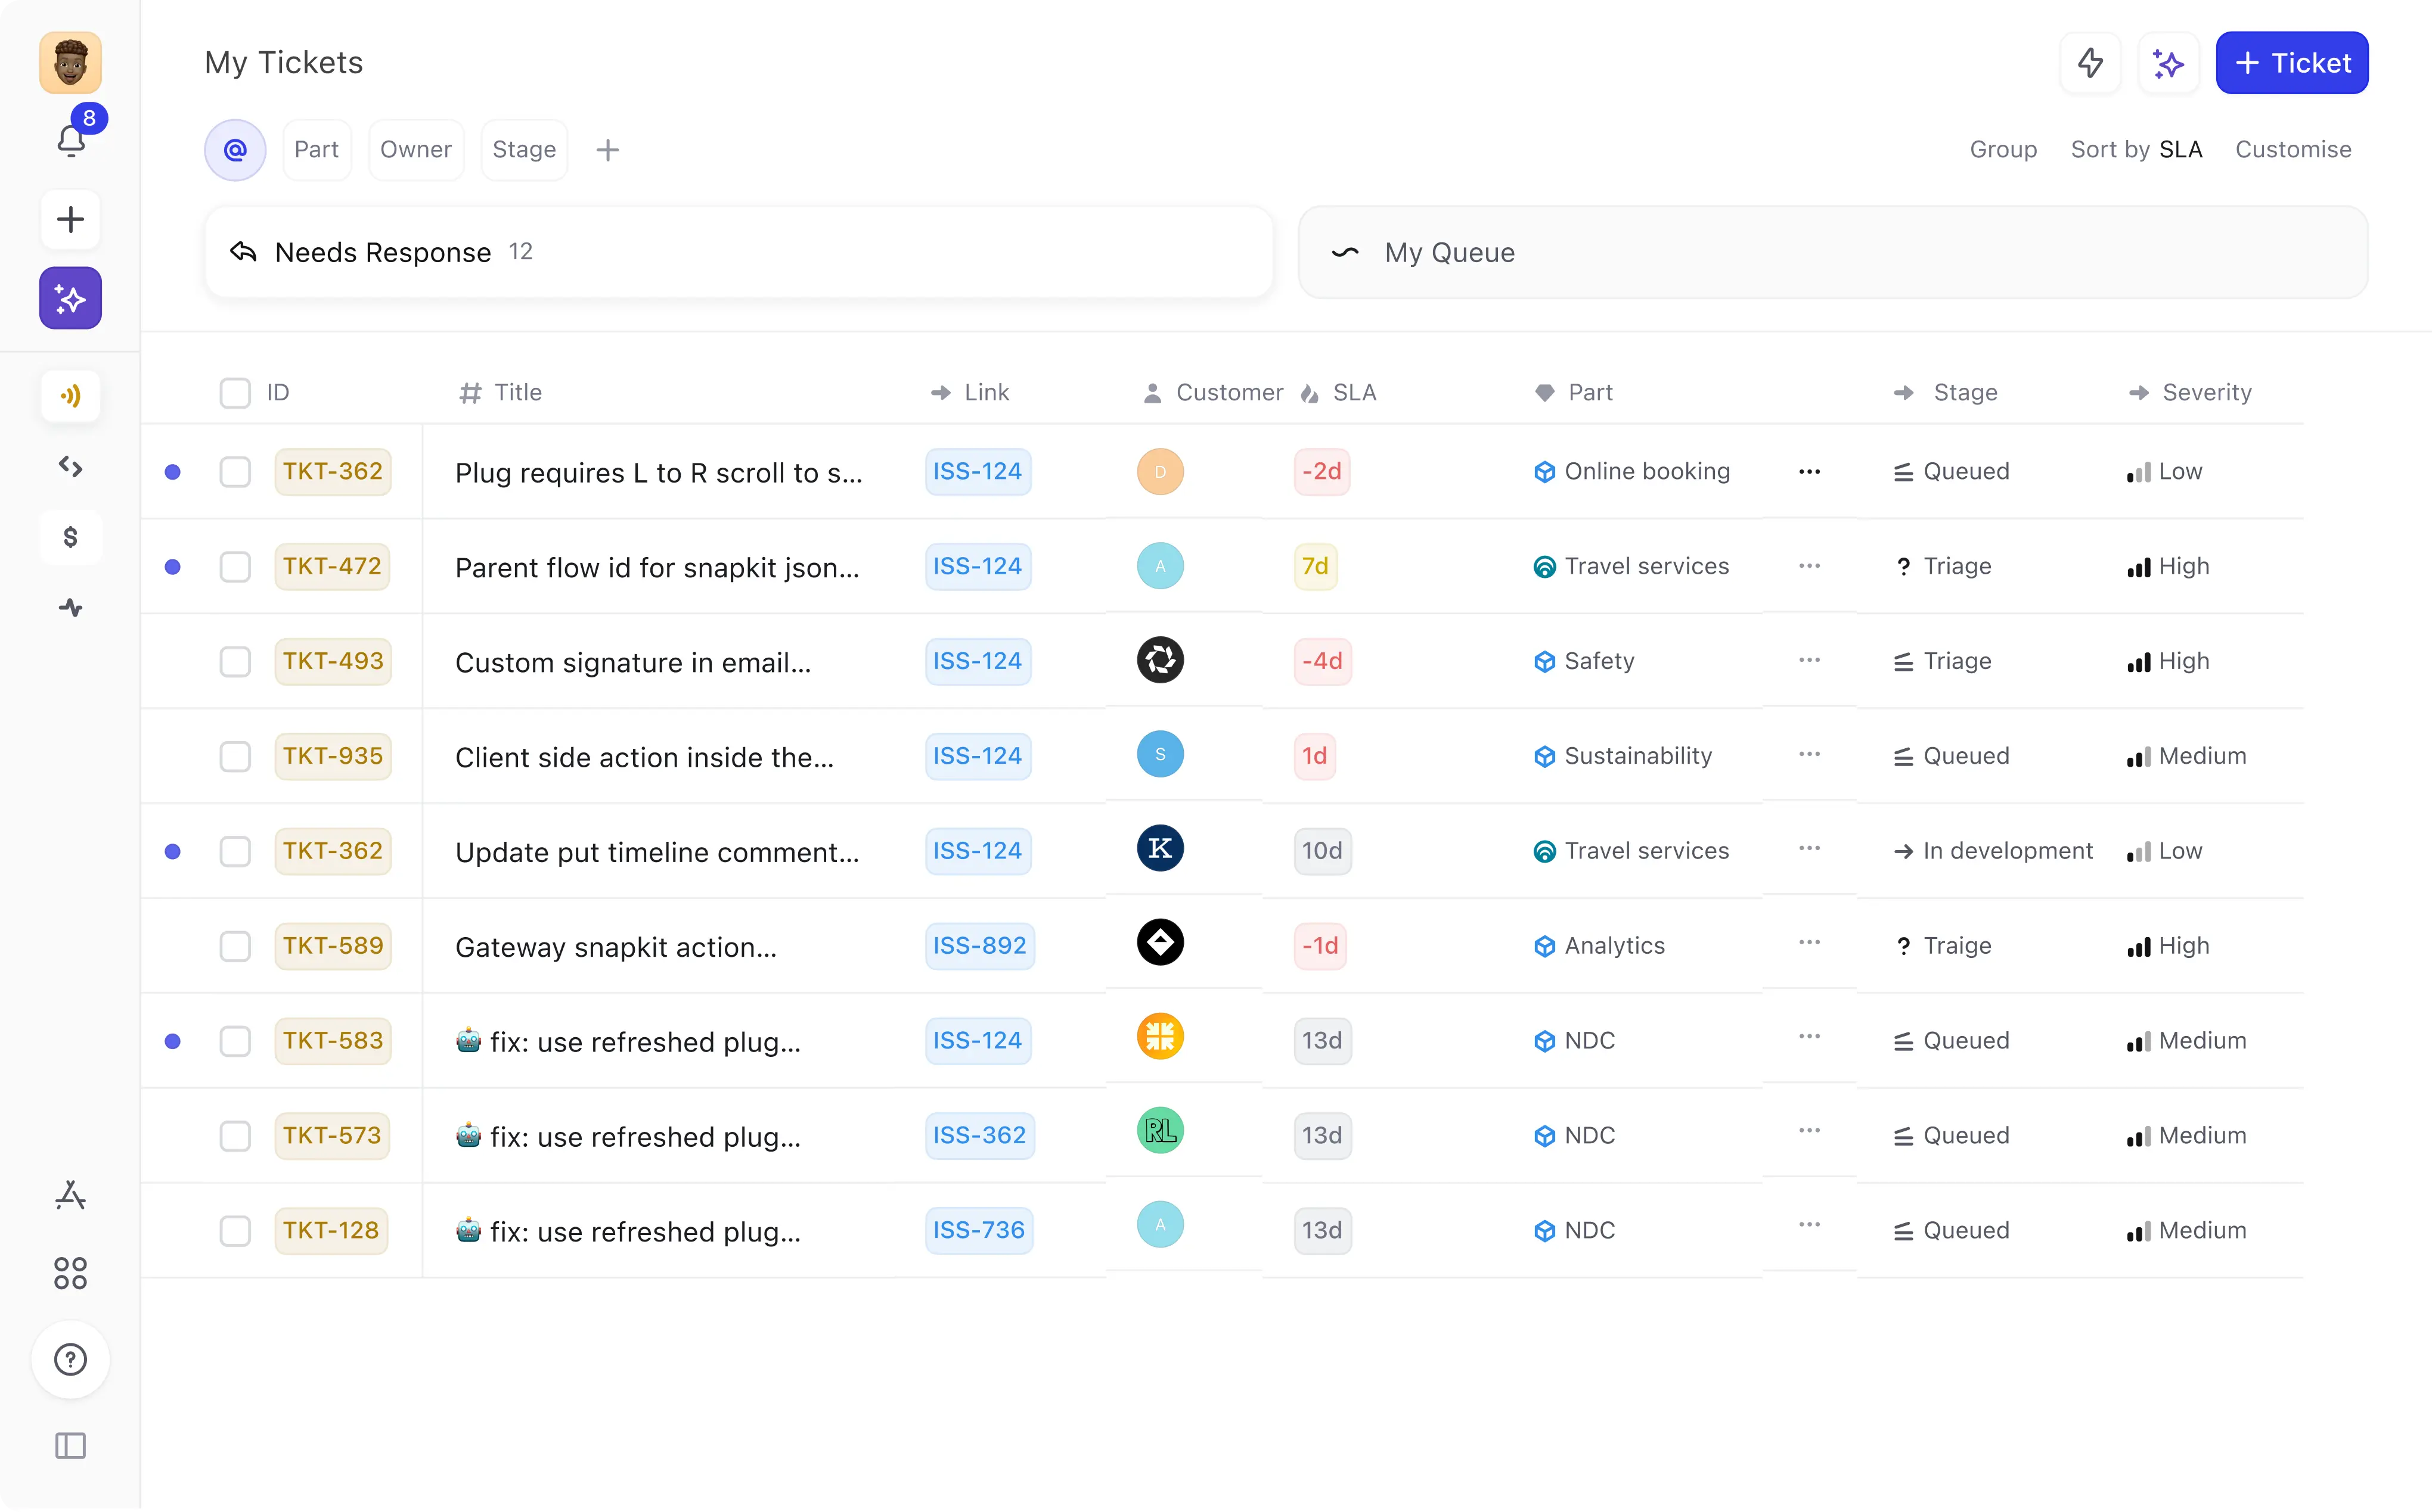Open the ISS-892 link for TKT-589

tap(978, 946)
